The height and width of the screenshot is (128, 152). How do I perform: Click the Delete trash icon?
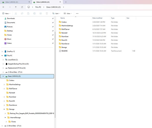click(47, 14)
